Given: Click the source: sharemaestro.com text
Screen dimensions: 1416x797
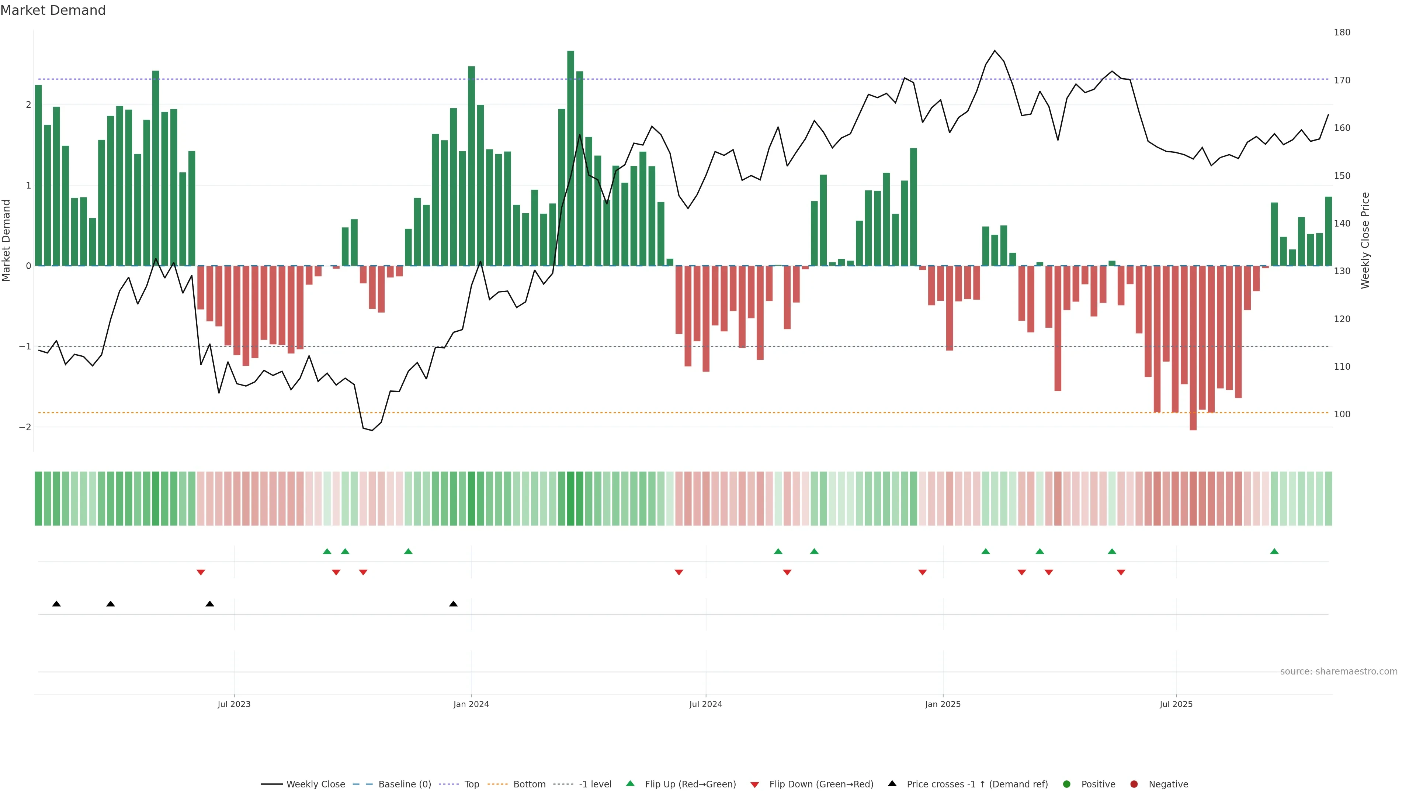Looking at the screenshot, I should (x=1339, y=672).
